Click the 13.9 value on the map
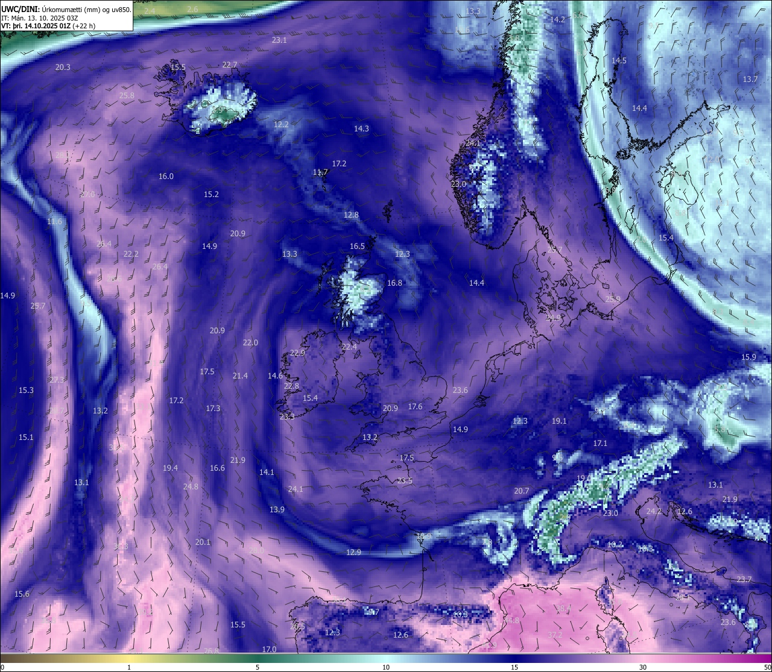 pos(277,509)
